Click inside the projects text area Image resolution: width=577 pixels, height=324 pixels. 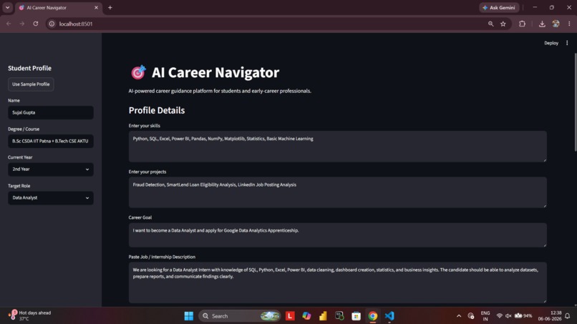pos(337,192)
